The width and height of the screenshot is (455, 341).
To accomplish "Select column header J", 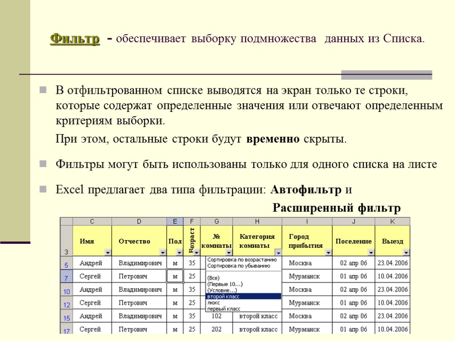I will [x=353, y=222].
